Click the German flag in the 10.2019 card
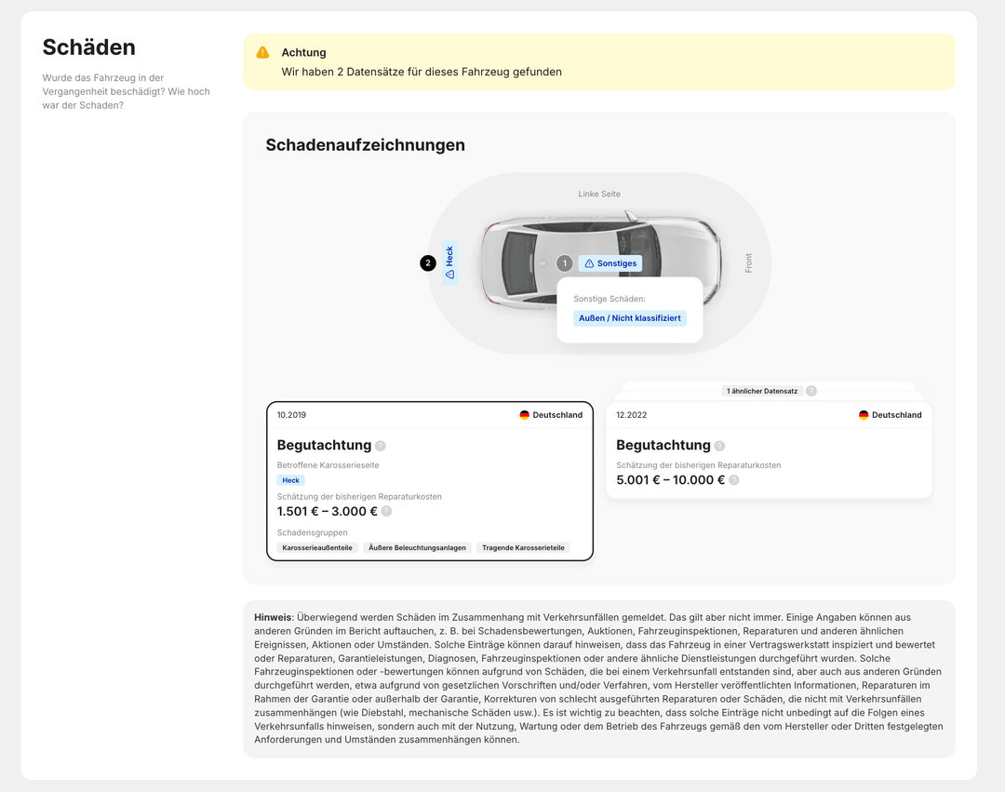Screen dimensions: 1005x792 pyautogui.click(x=525, y=415)
